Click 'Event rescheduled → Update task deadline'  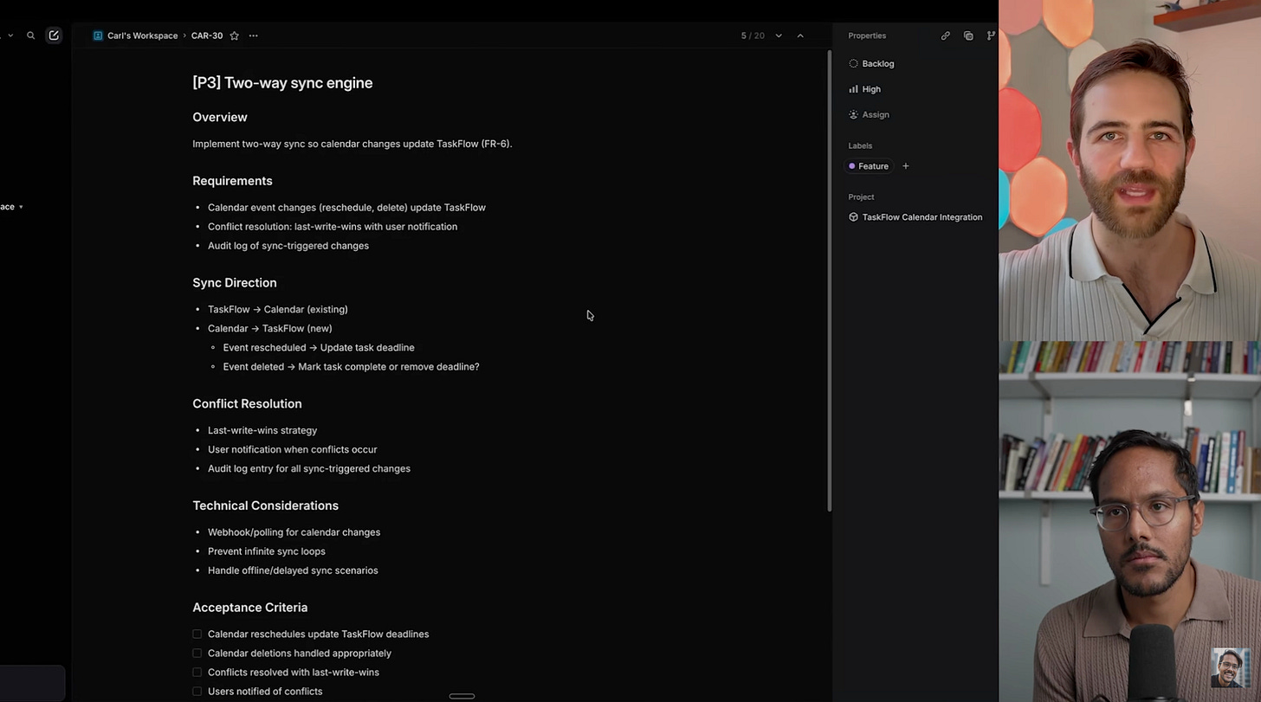coord(319,347)
